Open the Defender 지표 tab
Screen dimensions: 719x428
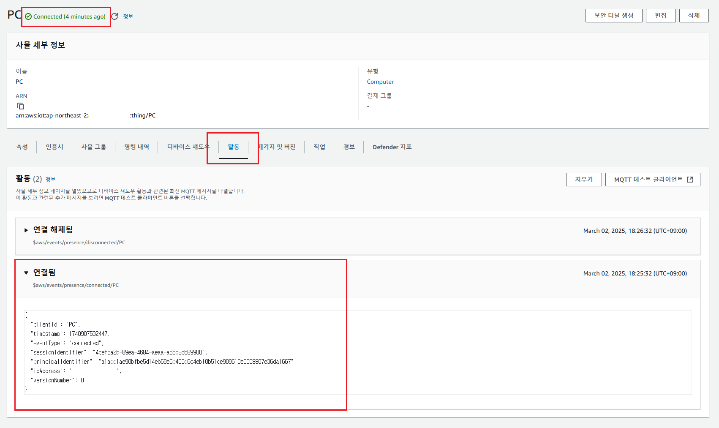[392, 147]
